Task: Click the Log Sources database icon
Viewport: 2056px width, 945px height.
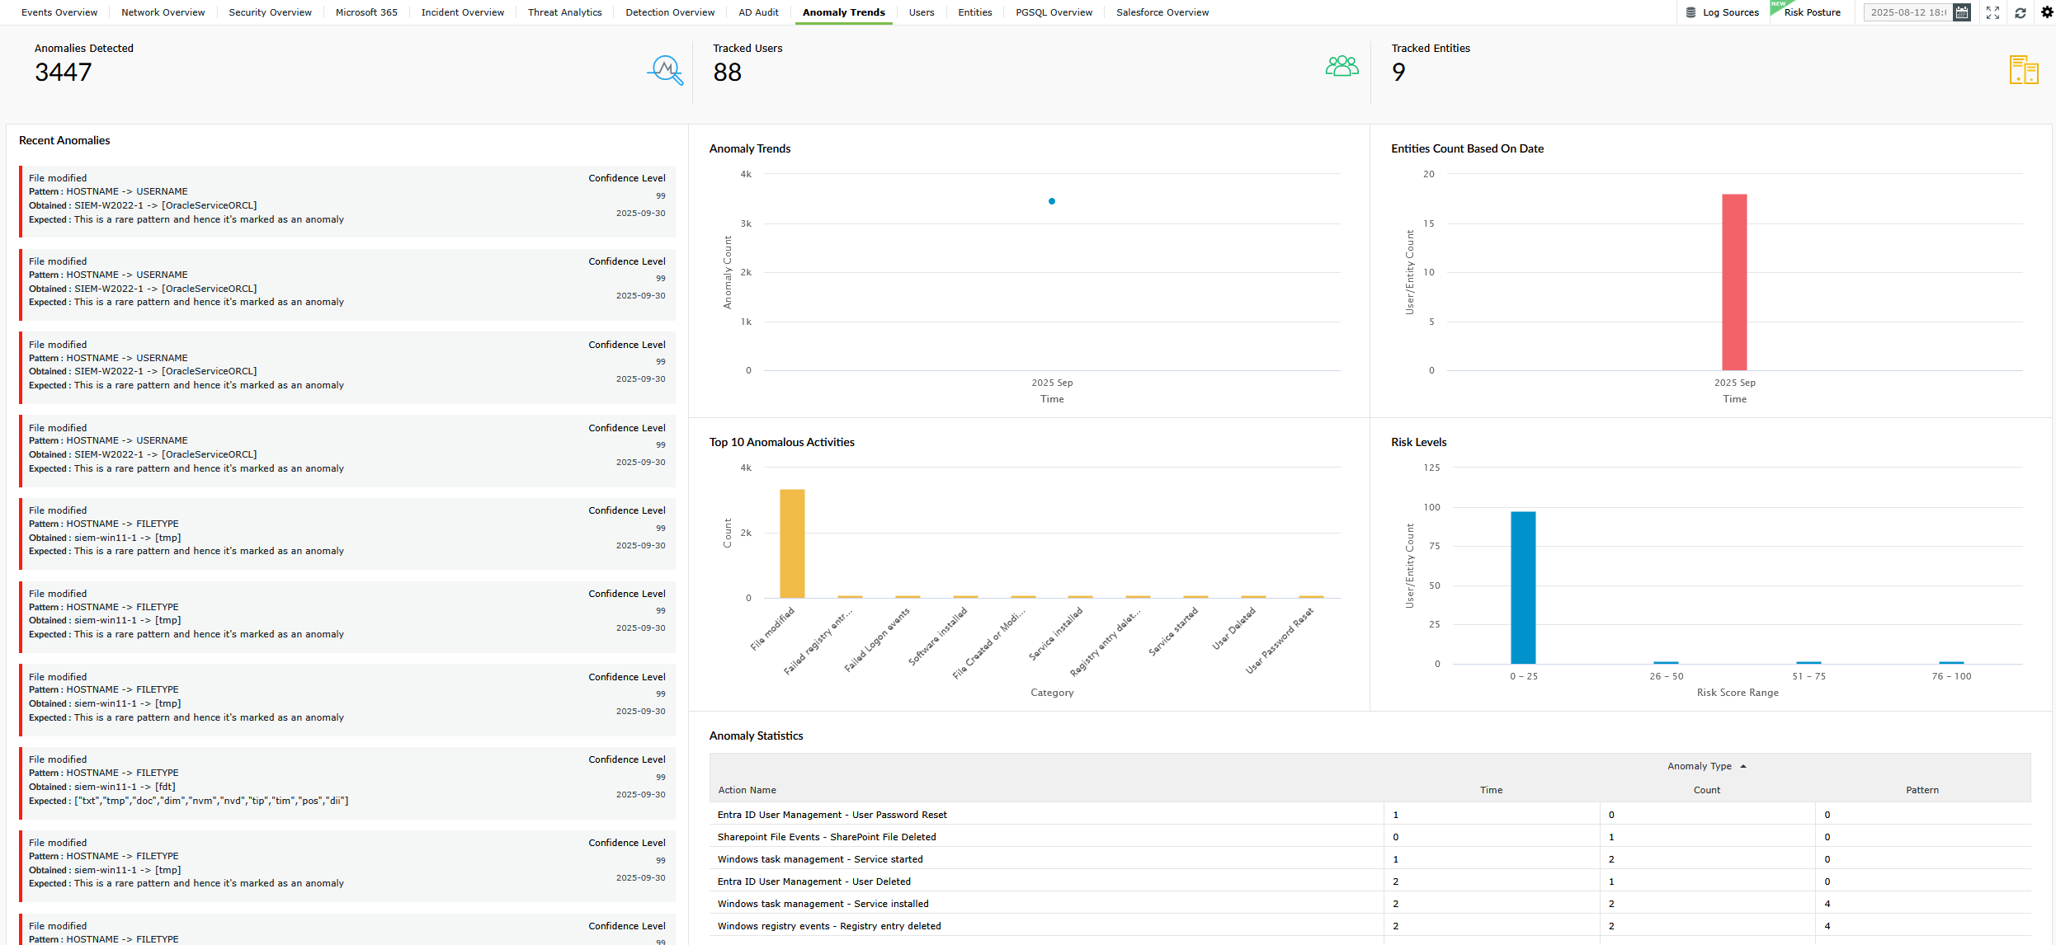Action: point(1691,12)
